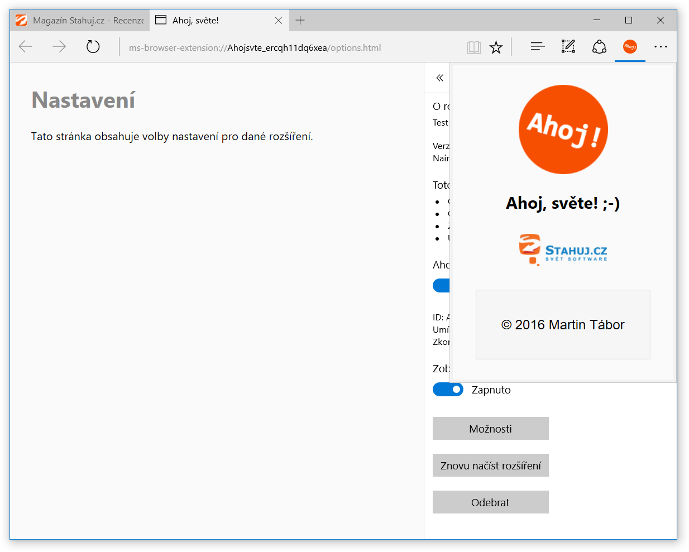689x552 pixels.
Task: Open reading view
Action: point(474,47)
